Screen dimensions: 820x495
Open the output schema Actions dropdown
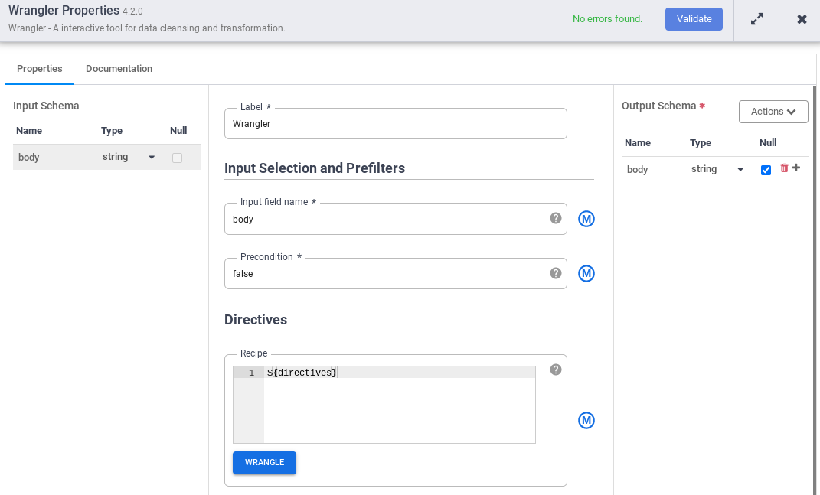773,112
